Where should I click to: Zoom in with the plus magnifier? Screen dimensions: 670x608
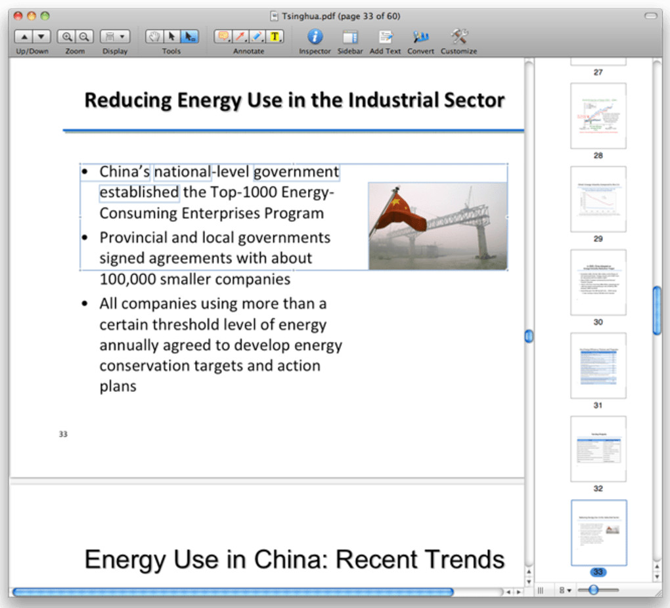(x=66, y=37)
